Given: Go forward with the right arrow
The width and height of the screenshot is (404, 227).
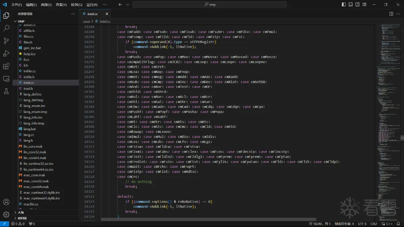Looking at the screenshot, I should pyautogui.click(x=127, y=5).
